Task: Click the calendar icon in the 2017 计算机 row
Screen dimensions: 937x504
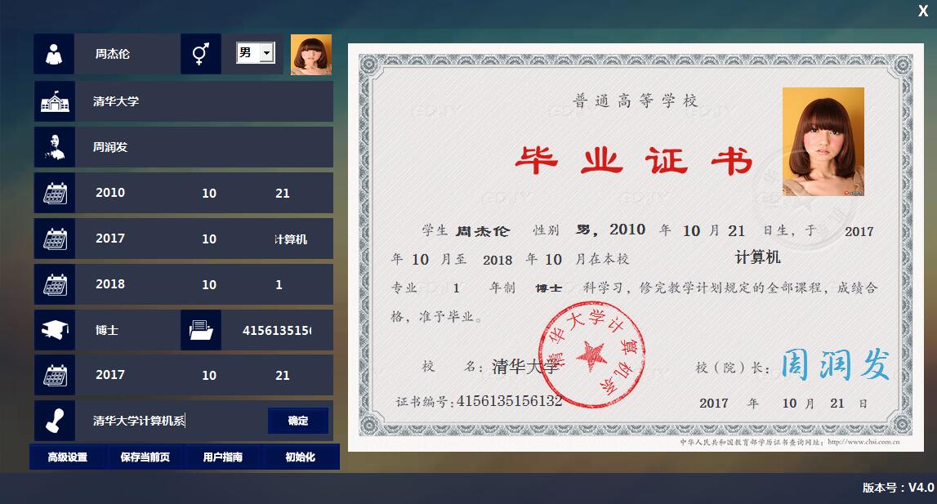Action: (55, 239)
